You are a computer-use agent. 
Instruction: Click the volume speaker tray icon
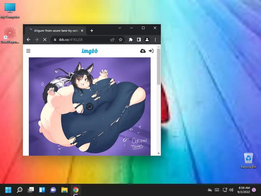point(231,190)
